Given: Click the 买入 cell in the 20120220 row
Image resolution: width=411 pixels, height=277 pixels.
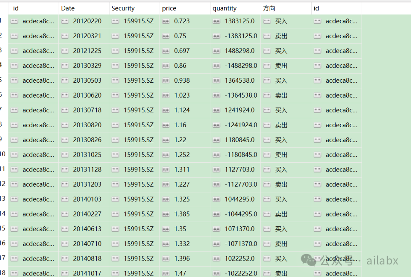Looking at the screenshot, I should point(281,21).
